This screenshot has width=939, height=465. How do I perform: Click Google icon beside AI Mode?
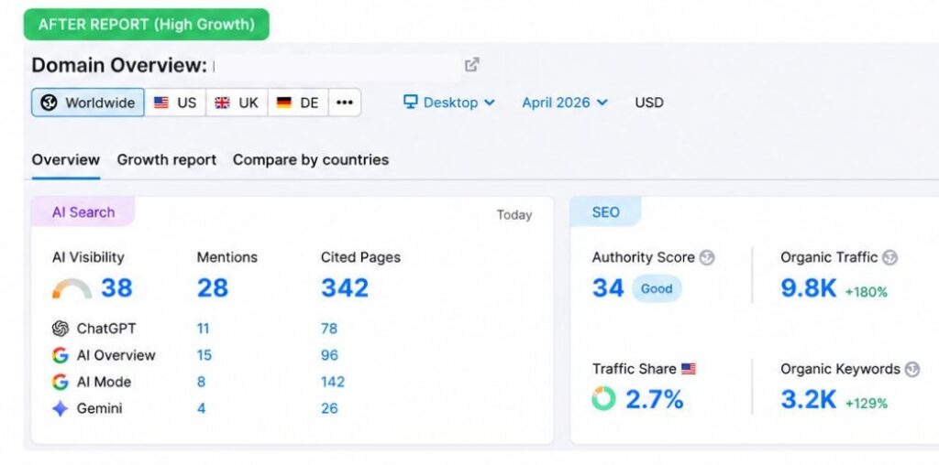tap(60, 382)
